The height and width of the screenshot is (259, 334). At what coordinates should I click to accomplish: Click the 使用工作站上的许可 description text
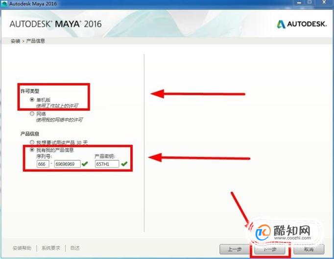pyautogui.click(x=57, y=106)
